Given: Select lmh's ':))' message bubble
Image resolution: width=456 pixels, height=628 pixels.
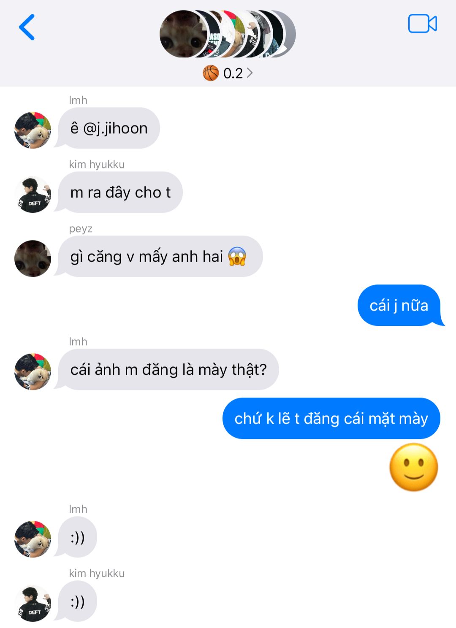Looking at the screenshot, I should [x=78, y=537].
